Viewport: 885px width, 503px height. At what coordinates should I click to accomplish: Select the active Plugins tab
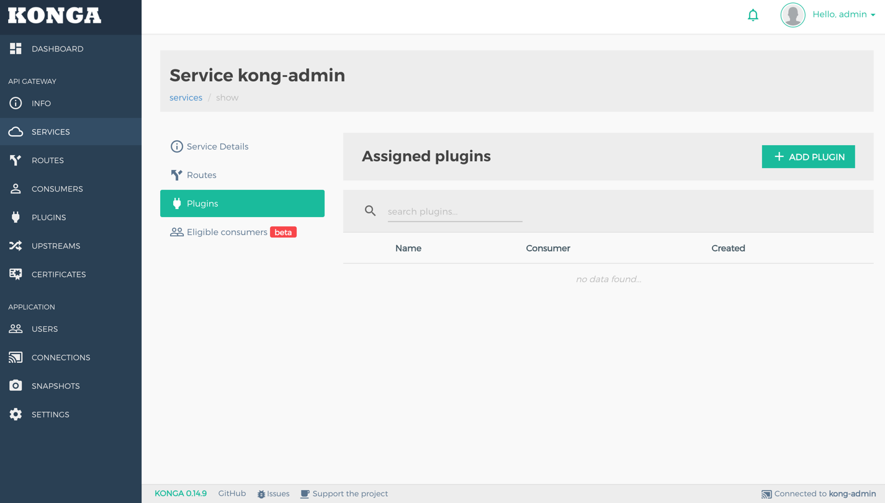tap(242, 203)
